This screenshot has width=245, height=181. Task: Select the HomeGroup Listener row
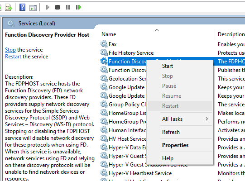127,113
